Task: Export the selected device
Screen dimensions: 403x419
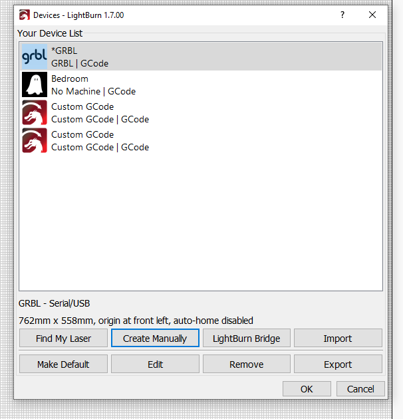Action: click(x=338, y=364)
